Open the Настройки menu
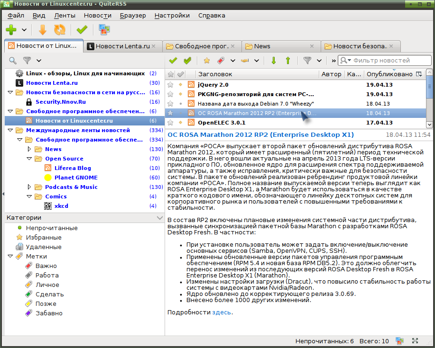Viewport: 435px width, 348px height. click(172, 16)
